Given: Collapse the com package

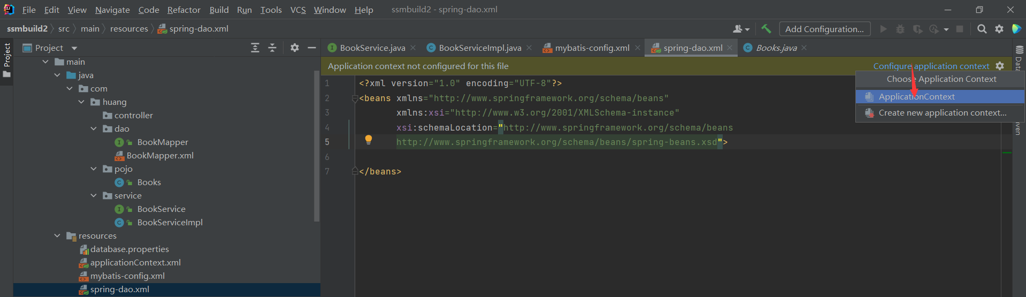Looking at the screenshot, I should pyautogui.click(x=70, y=88).
